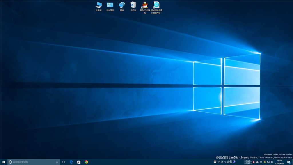Toggle Task View on the taskbar
This screenshot has height=165, width=293.
63,162
